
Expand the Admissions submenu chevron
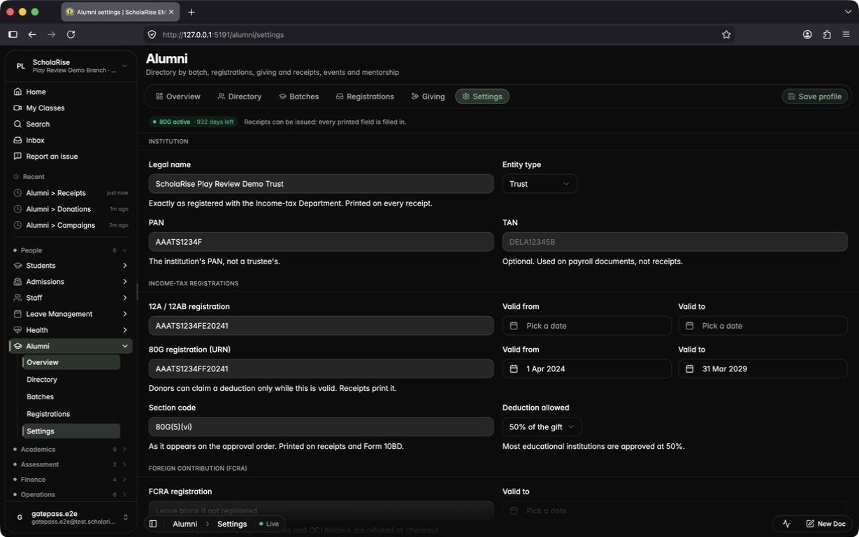click(124, 282)
